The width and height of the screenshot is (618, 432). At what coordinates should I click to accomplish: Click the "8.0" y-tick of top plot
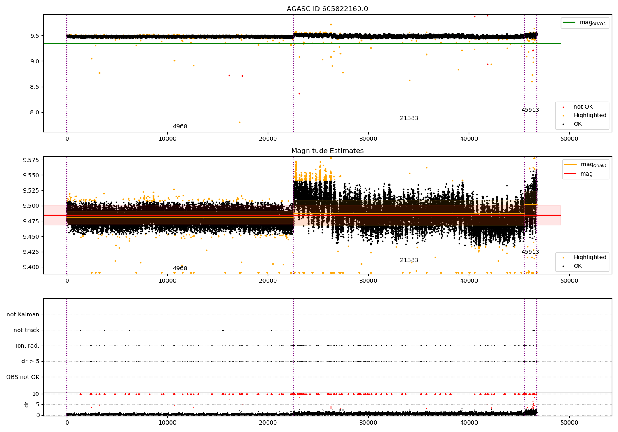tap(35, 112)
